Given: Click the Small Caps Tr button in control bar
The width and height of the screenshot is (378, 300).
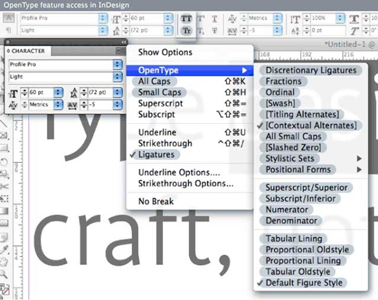Looking at the screenshot, I should 186,31.
